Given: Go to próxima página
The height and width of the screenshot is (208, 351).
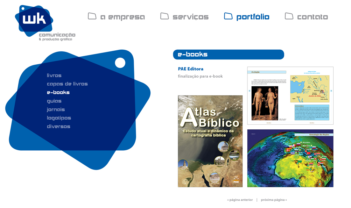Looking at the screenshot, I should (x=274, y=200).
